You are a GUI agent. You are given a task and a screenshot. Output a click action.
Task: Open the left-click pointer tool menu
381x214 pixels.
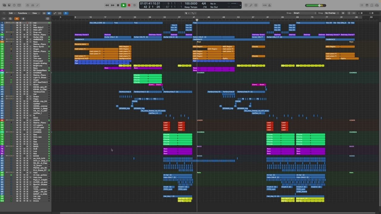click(x=187, y=13)
